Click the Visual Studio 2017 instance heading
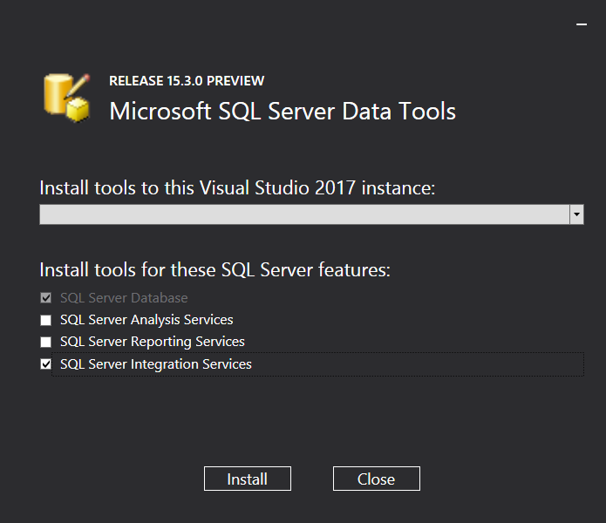Viewport: 606px width, 523px height. [237, 188]
